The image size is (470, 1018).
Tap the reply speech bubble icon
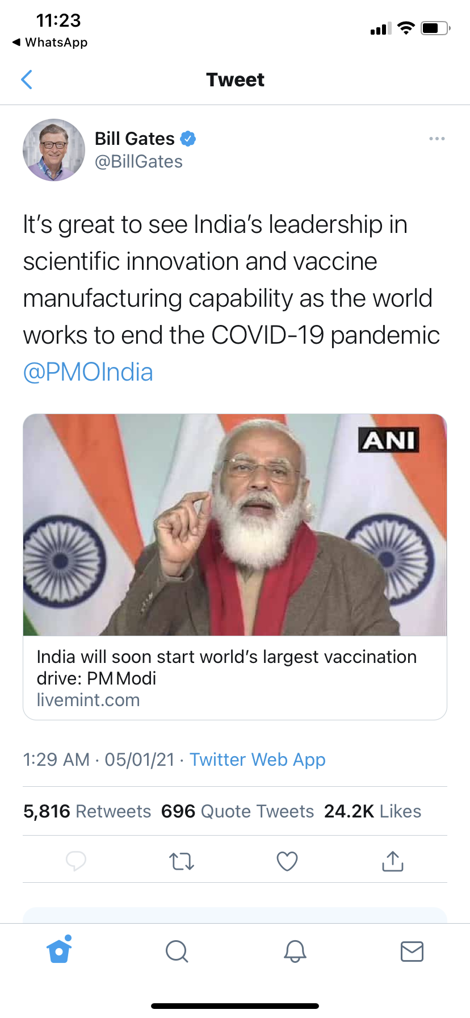click(76, 861)
